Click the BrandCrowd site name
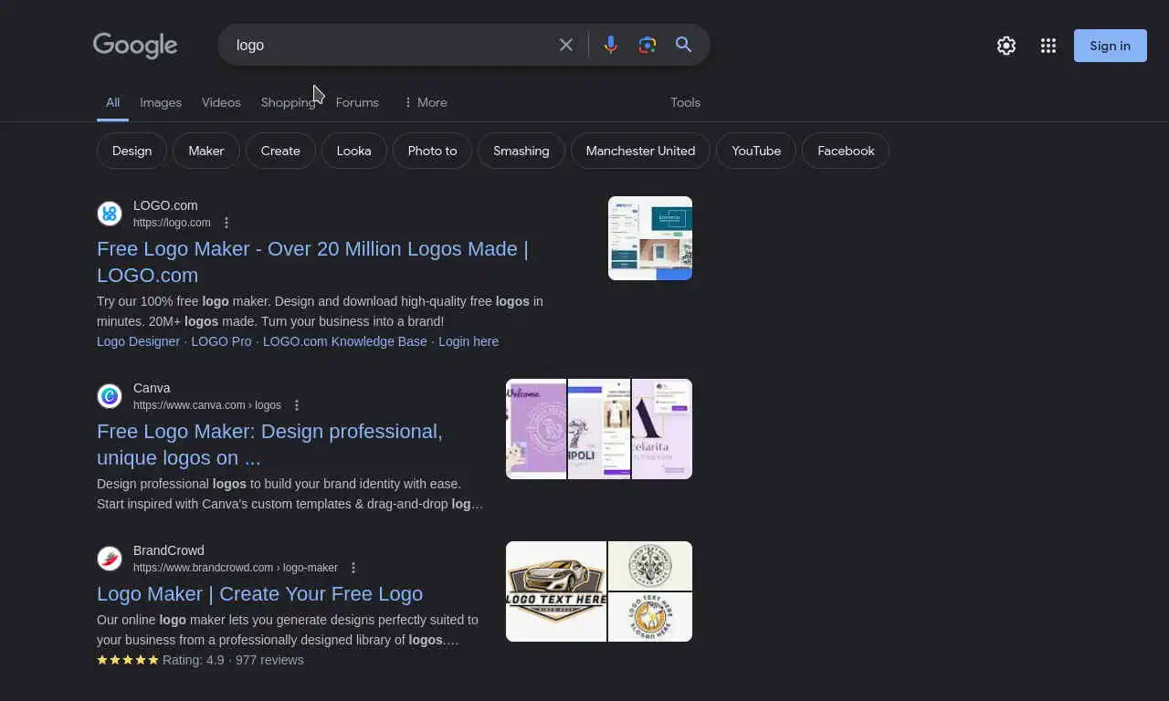This screenshot has height=701, width=1169. pos(169,550)
